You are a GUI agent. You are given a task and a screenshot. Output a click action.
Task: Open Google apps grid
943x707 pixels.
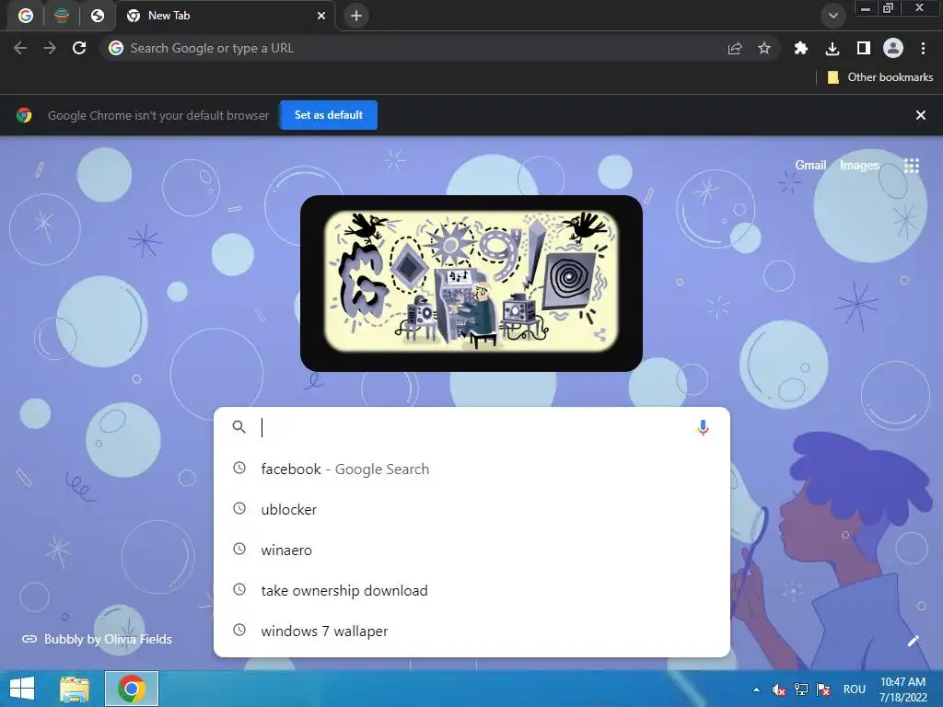pyautogui.click(x=912, y=166)
